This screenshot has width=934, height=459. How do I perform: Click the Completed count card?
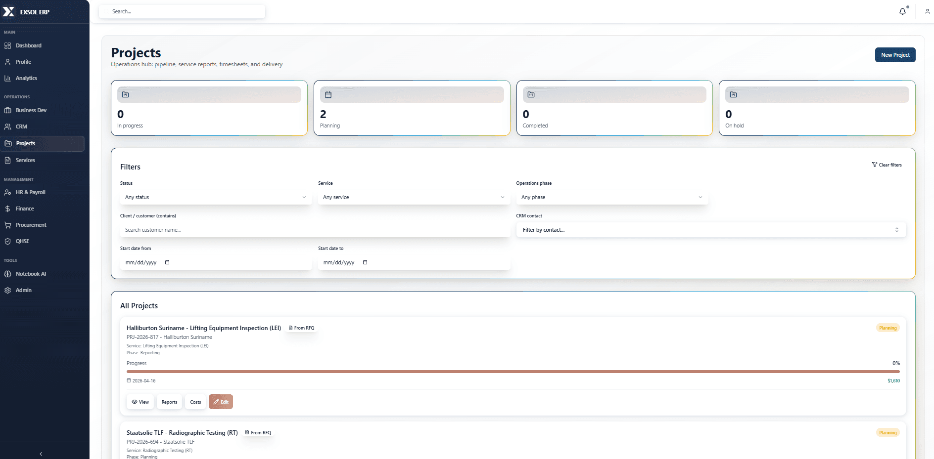tap(614, 108)
